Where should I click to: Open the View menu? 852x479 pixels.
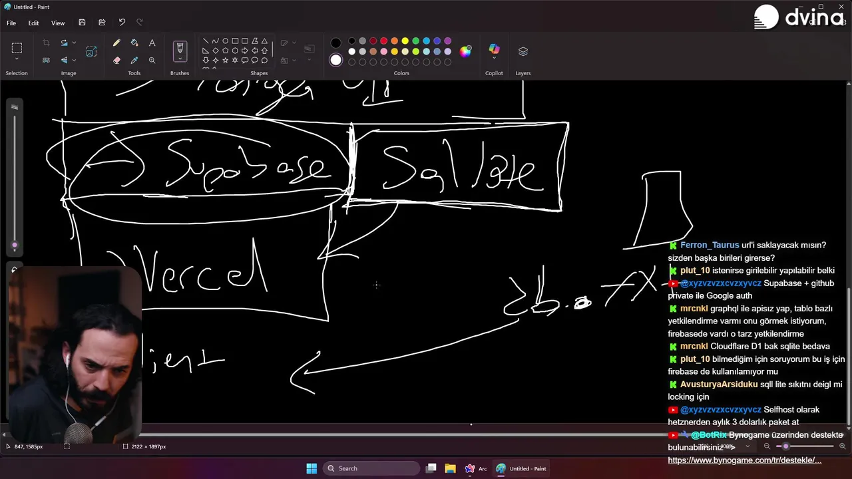click(x=58, y=23)
